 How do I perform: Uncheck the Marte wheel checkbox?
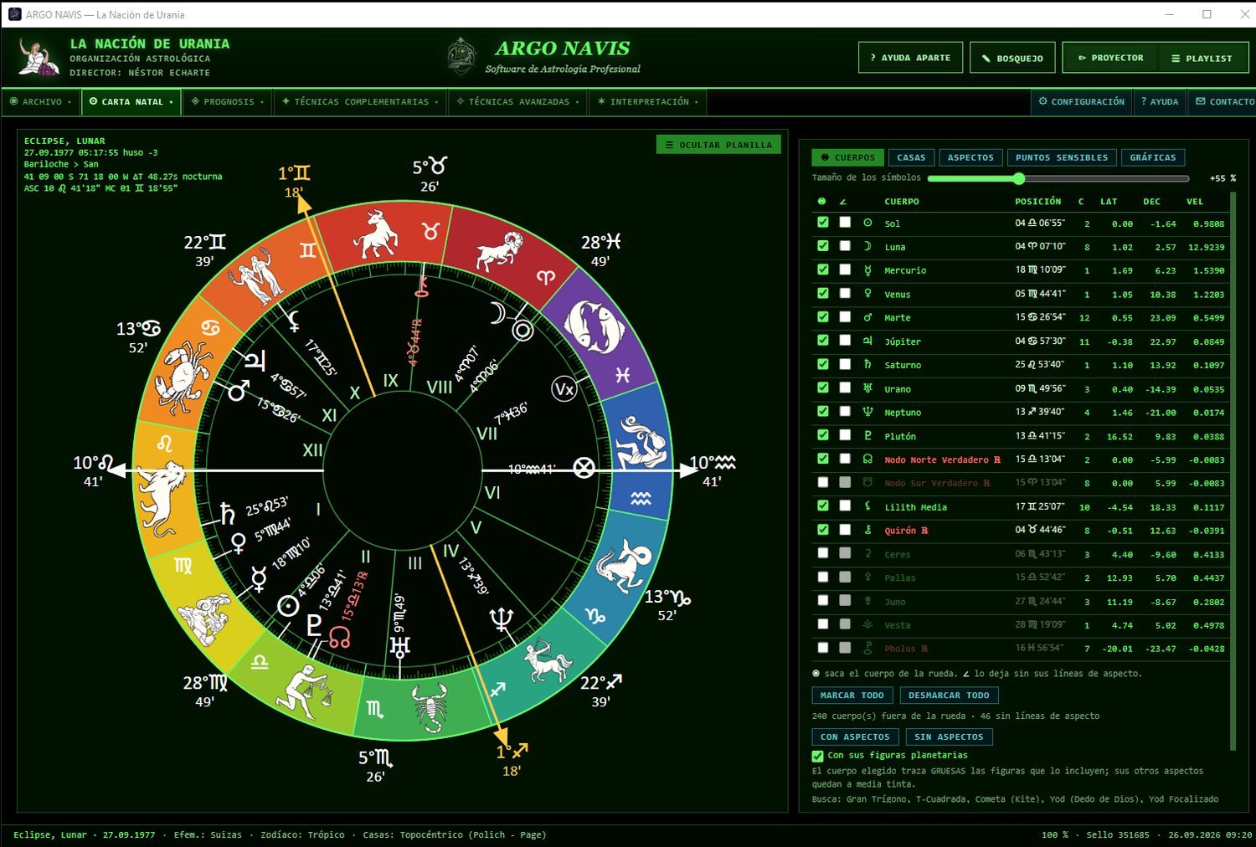[823, 316]
